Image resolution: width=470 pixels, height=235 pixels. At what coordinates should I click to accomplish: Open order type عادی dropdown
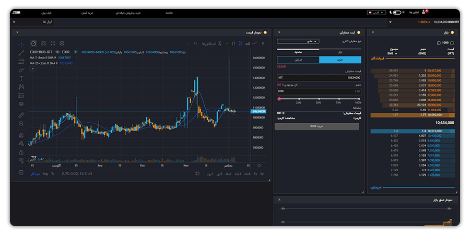pyautogui.click(x=298, y=41)
